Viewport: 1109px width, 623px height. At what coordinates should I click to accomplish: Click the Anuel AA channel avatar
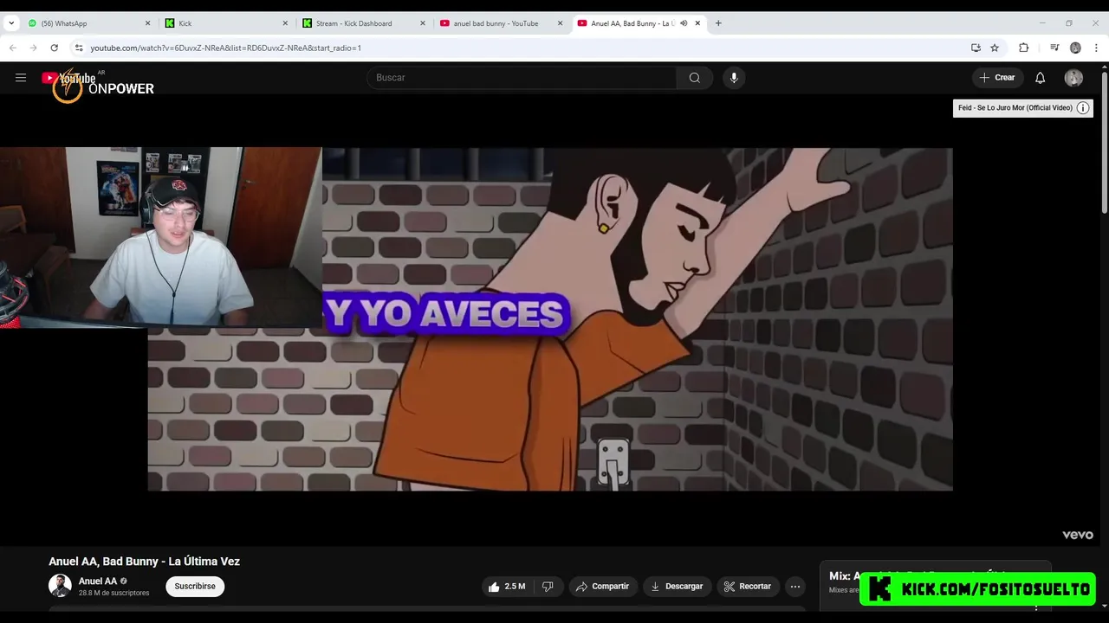click(x=60, y=586)
